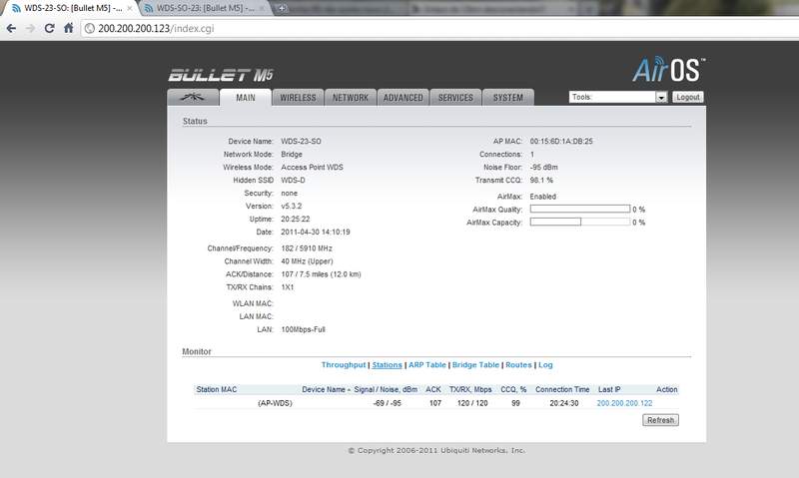Click the favicon of WDS-23-SO tab

coord(16,8)
